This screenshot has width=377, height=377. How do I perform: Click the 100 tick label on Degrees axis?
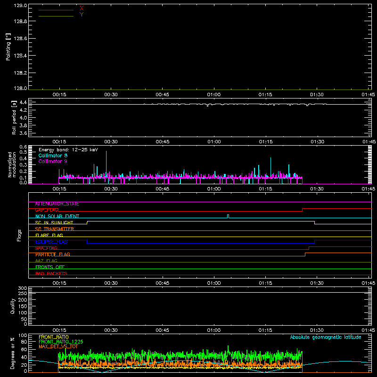coord(23,336)
